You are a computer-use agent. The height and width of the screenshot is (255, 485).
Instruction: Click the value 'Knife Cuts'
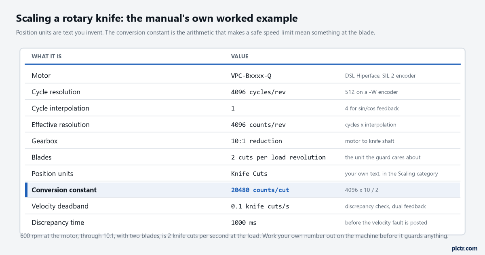pos(249,174)
